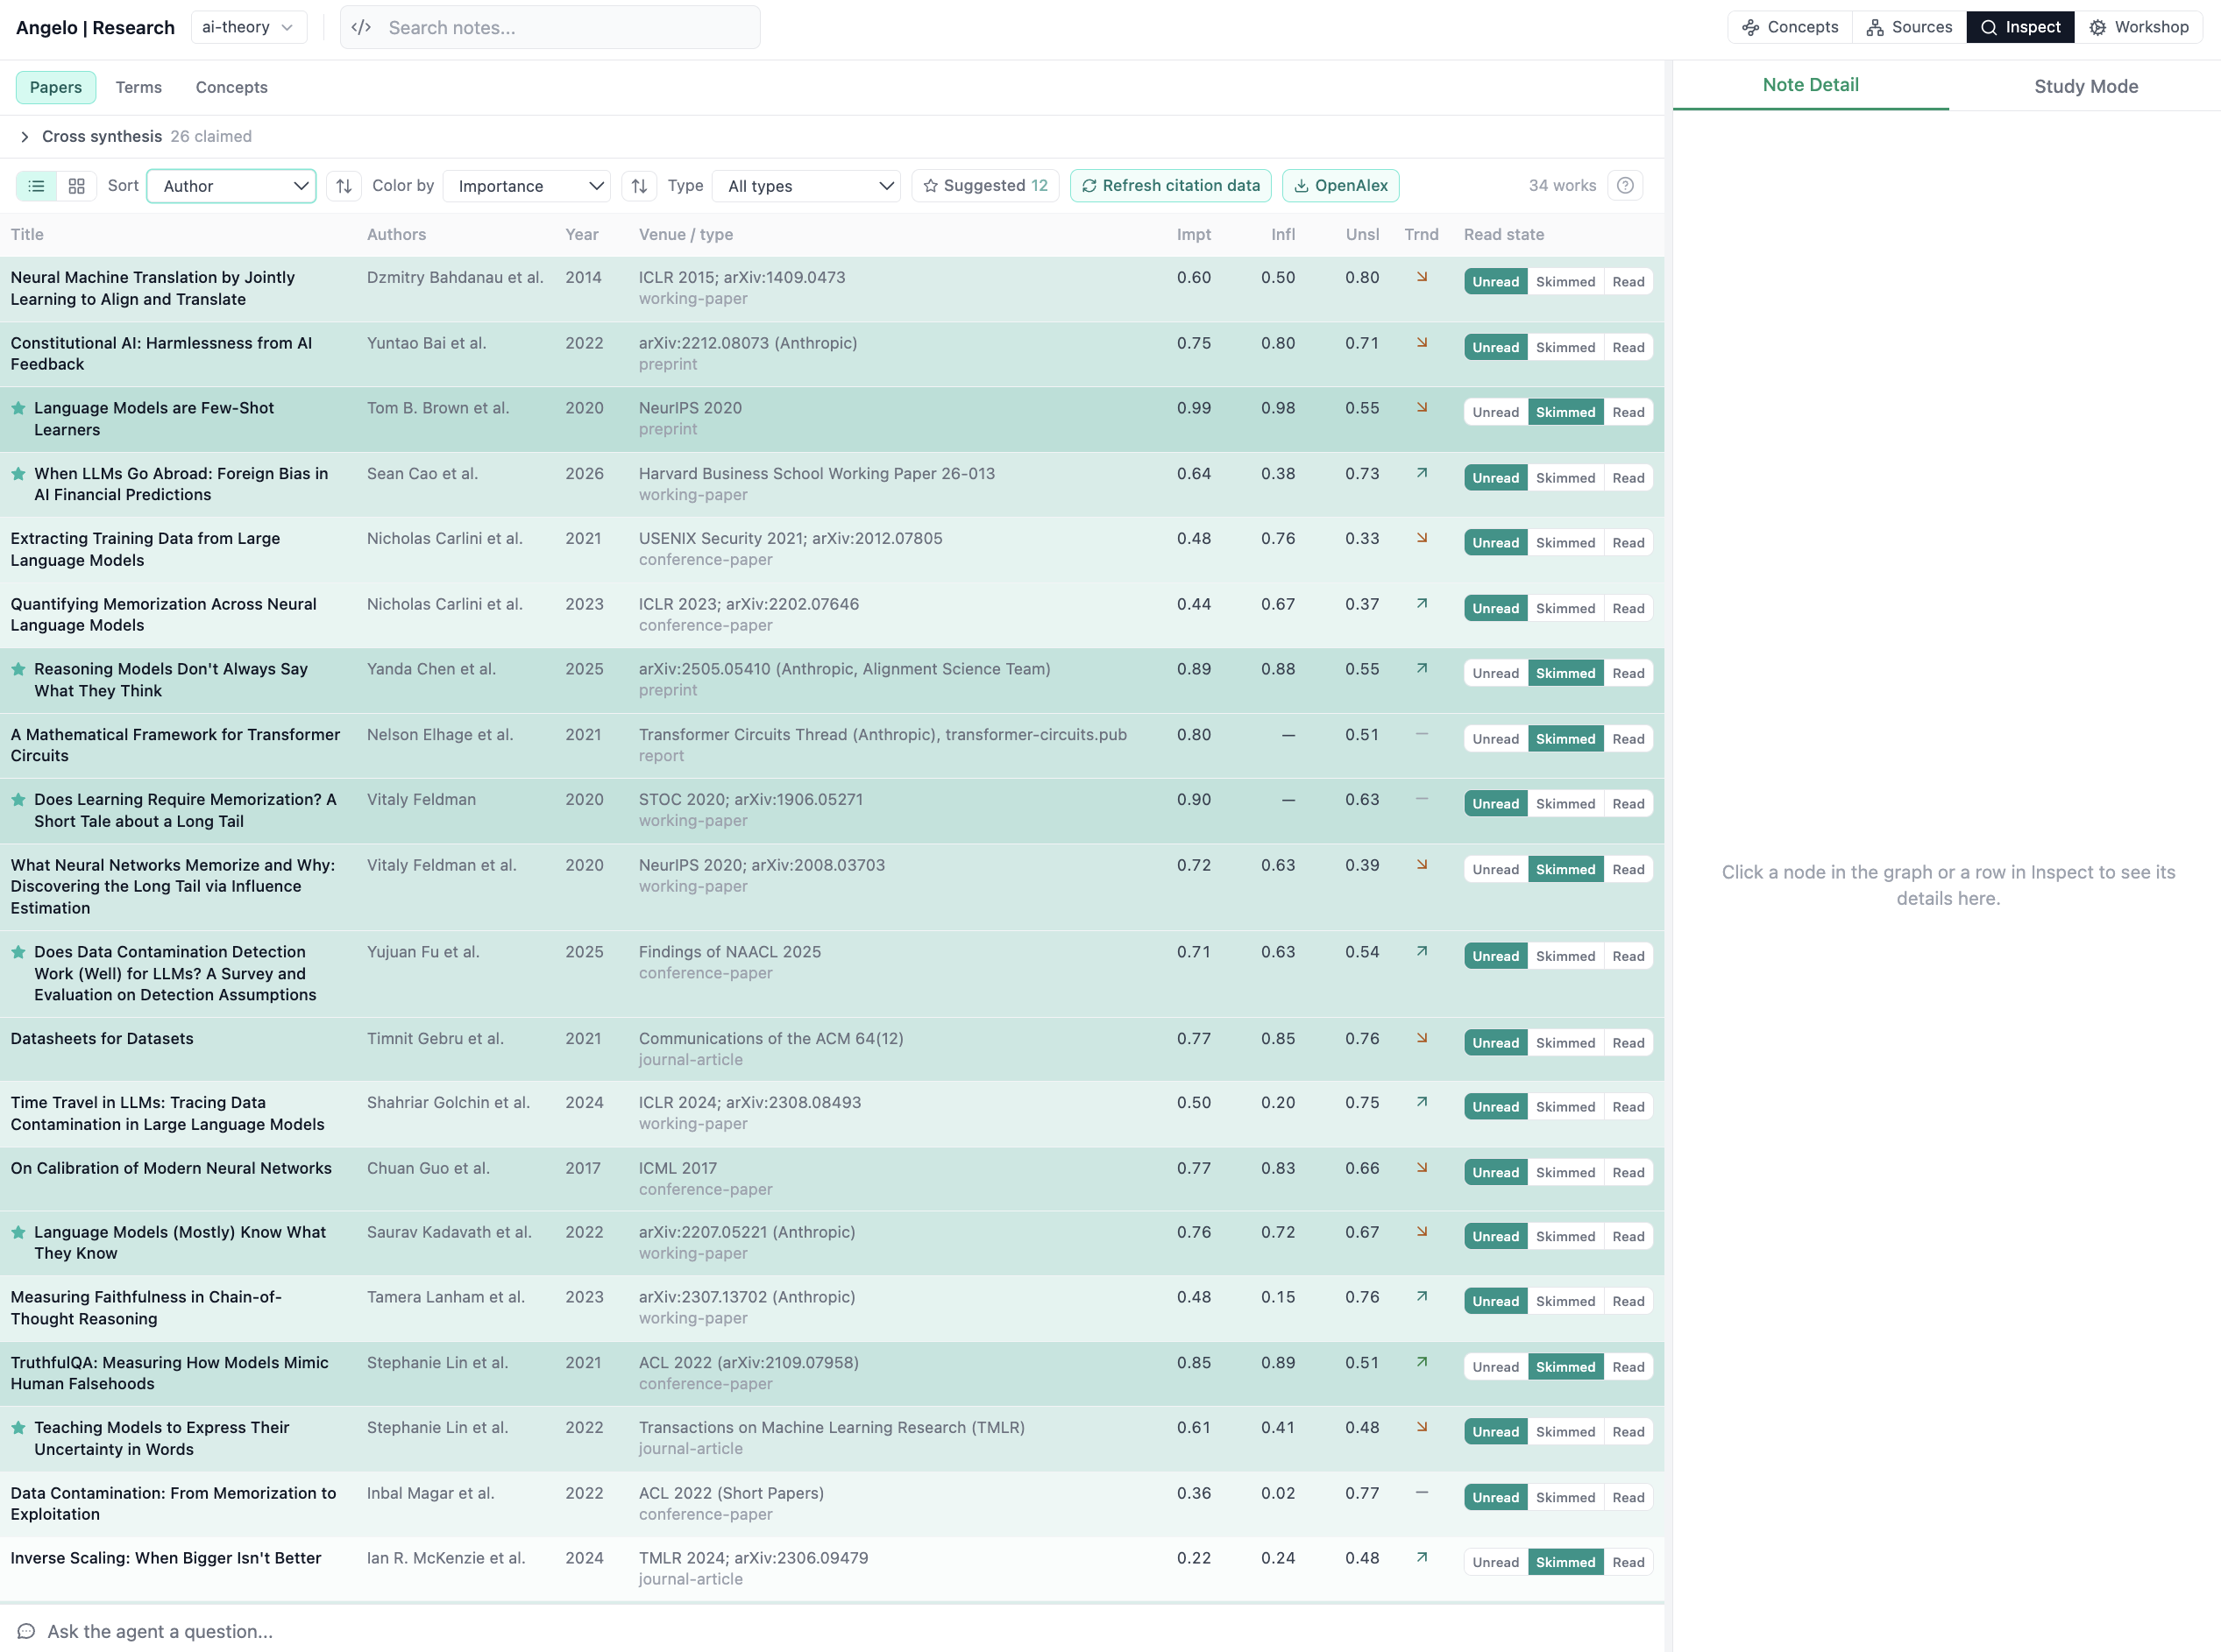Click trend arrow for Inverse Scaling row
2221x1652 pixels.
pyautogui.click(x=1422, y=1558)
